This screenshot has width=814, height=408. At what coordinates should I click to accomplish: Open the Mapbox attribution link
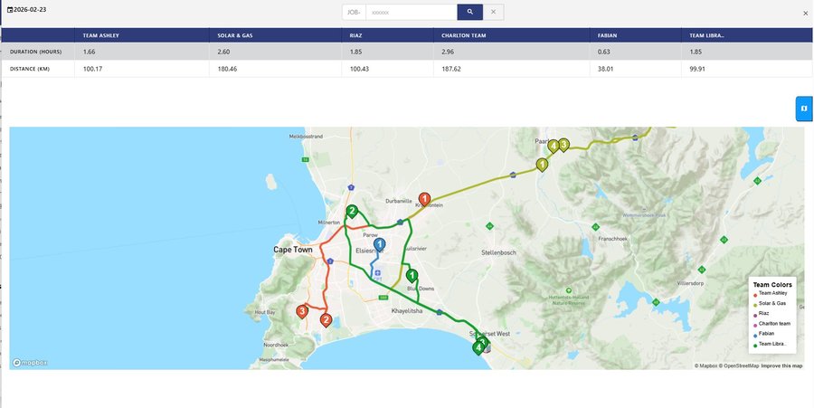click(705, 366)
